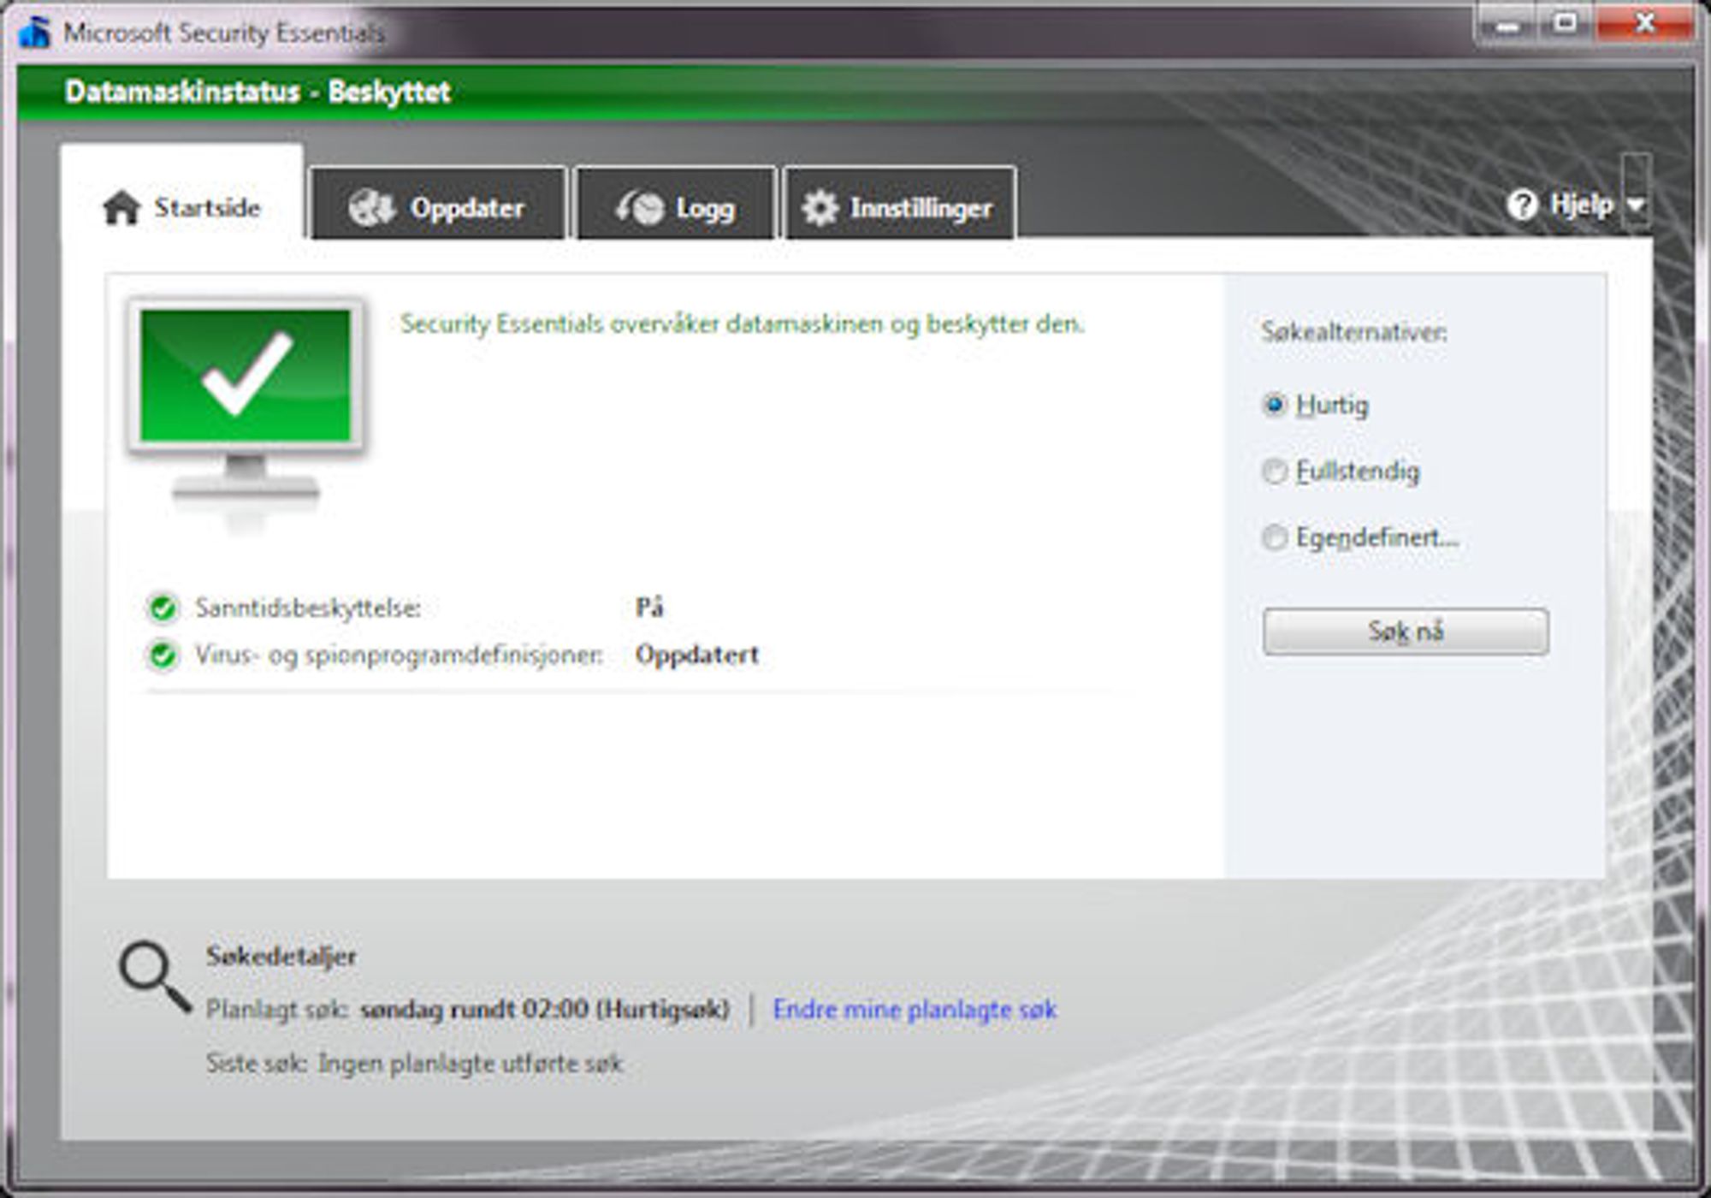The height and width of the screenshot is (1198, 1711).
Task: Click the globe update icon on Oppdater tab
Action: point(371,207)
